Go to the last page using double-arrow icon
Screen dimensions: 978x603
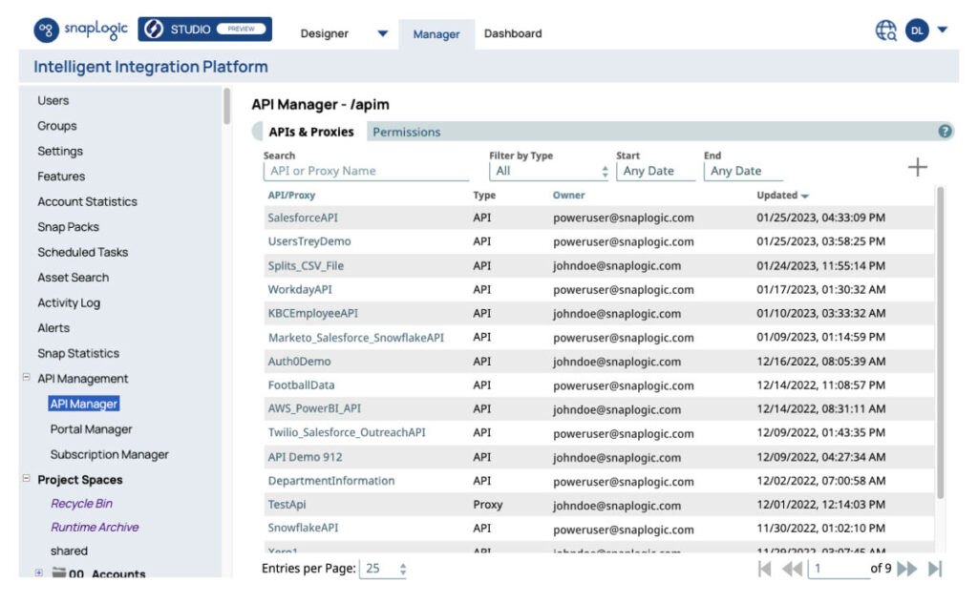click(x=933, y=569)
